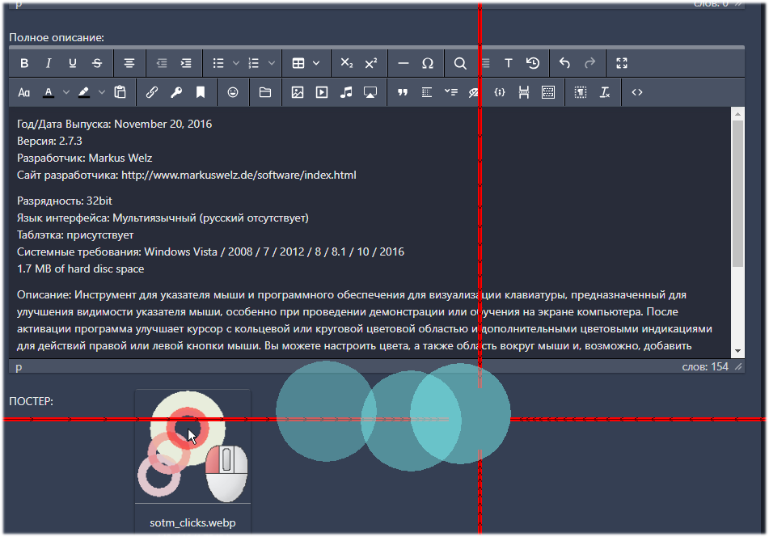Expand the numbered list style dropdown
769x537 pixels.
[272, 63]
